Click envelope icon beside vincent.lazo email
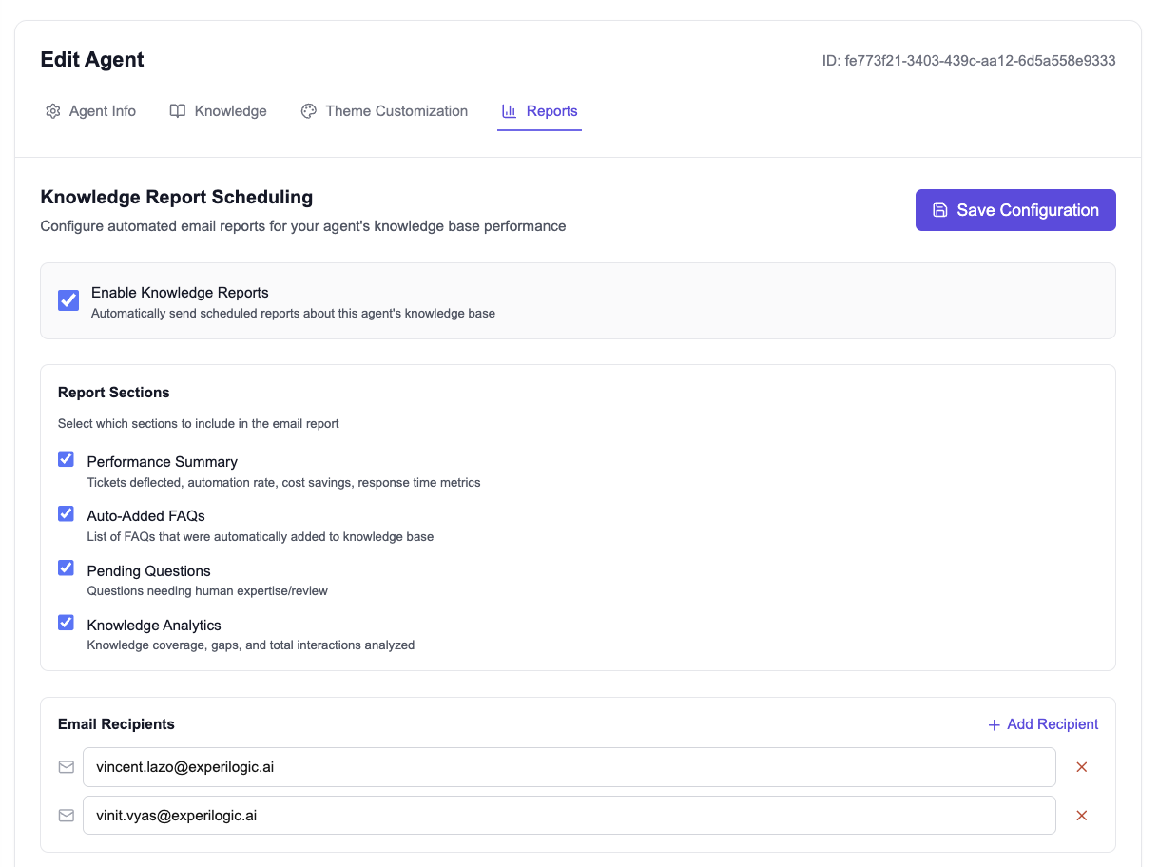The width and height of the screenshot is (1159, 867). click(x=67, y=767)
